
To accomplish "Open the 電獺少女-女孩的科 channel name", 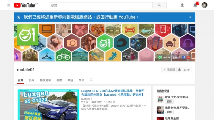I will pyautogui.click(x=177, y=97).
